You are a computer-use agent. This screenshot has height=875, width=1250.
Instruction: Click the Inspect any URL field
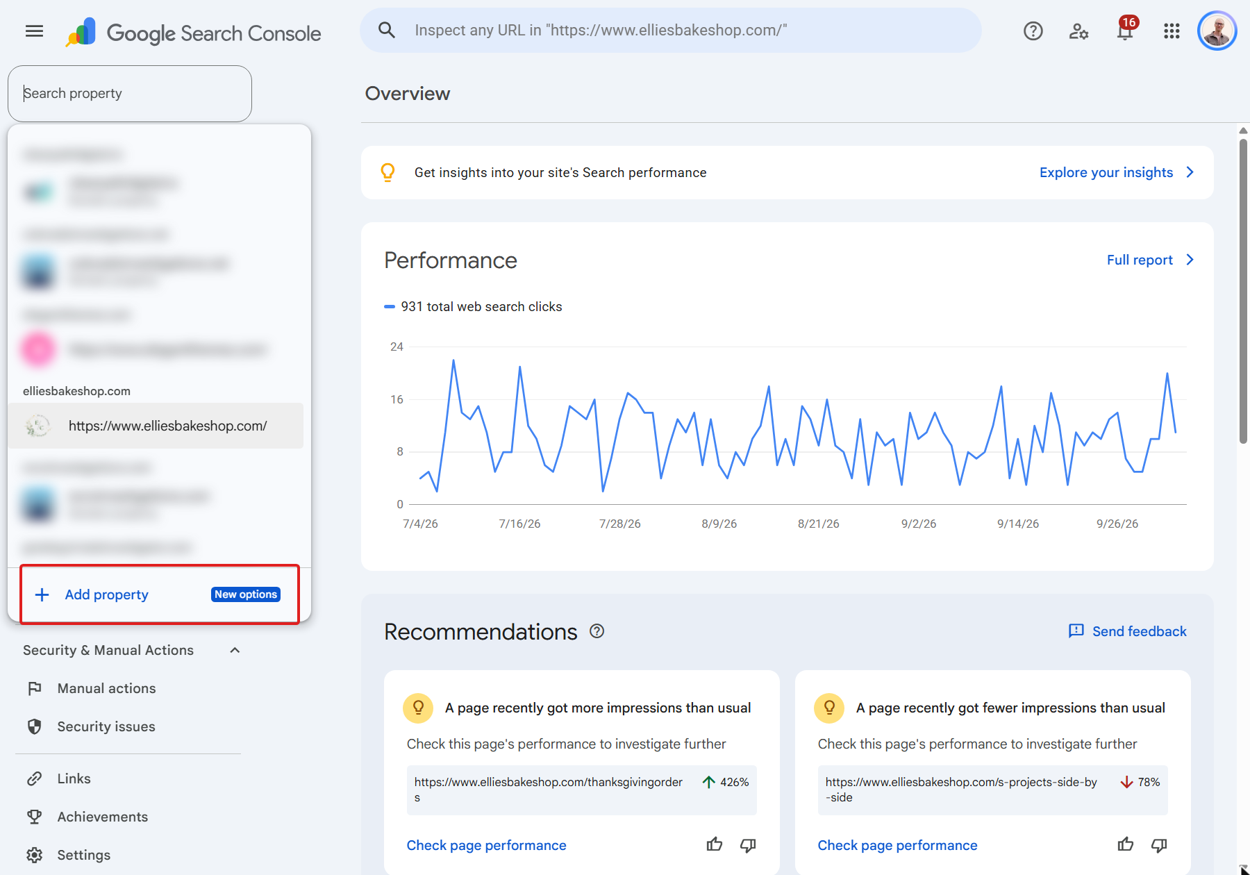(x=671, y=31)
